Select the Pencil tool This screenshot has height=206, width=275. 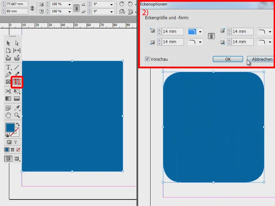coord(17,75)
